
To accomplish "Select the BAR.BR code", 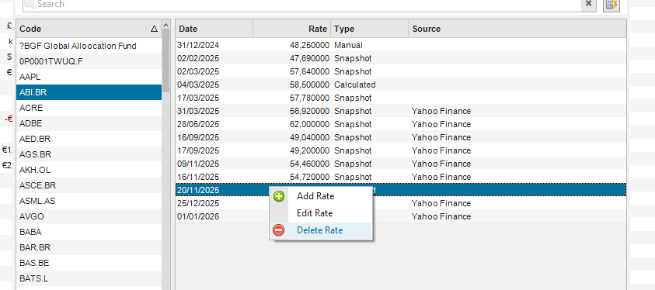I will [x=89, y=247].
